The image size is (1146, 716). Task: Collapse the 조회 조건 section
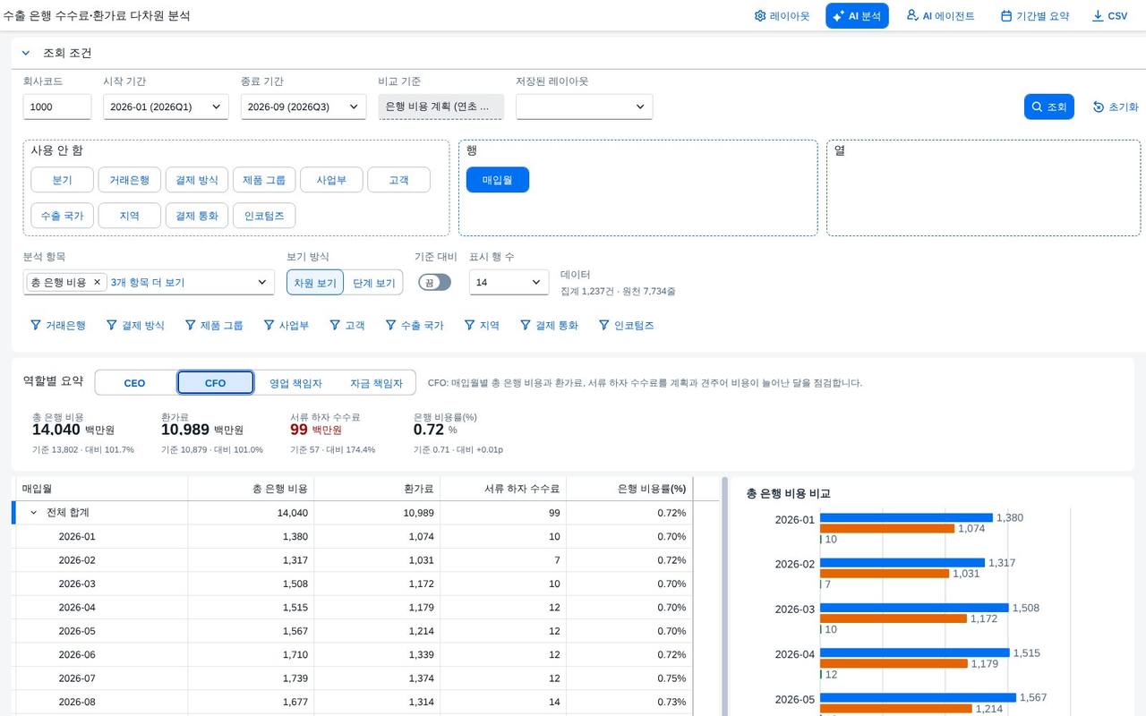pos(26,53)
